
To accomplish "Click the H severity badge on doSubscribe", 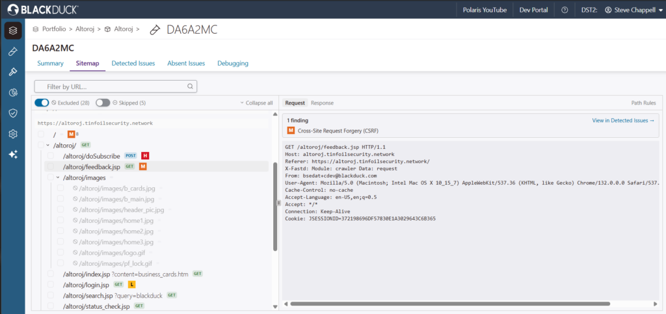I will [x=145, y=156].
